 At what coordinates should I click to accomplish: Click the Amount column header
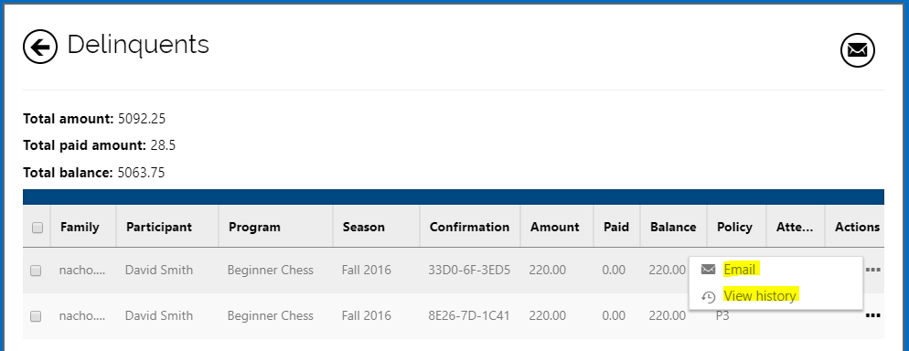[555, 227]
